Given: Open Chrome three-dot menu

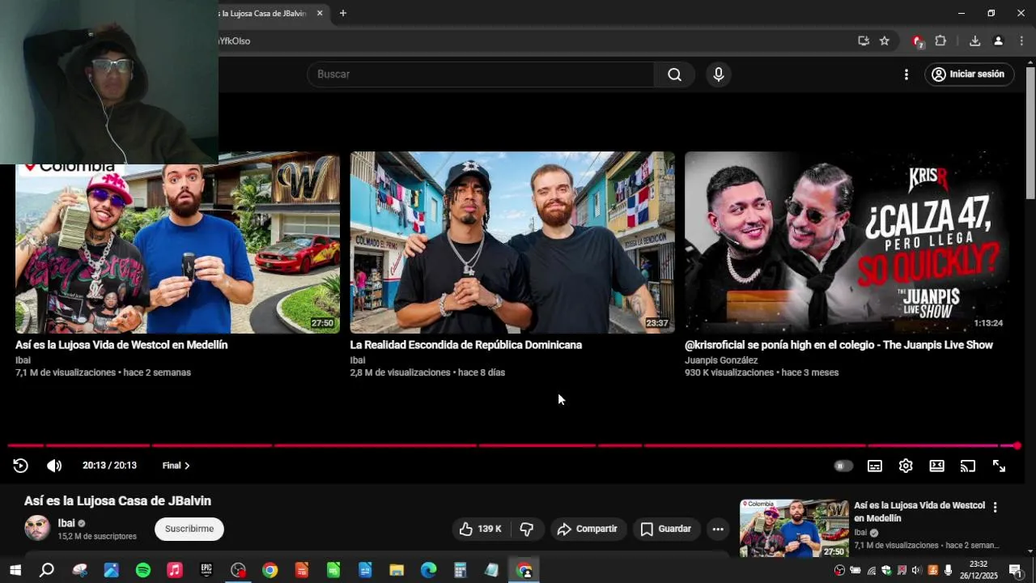Looking at the screenshot, I should pyautogui.click(x=1021, y=40).
